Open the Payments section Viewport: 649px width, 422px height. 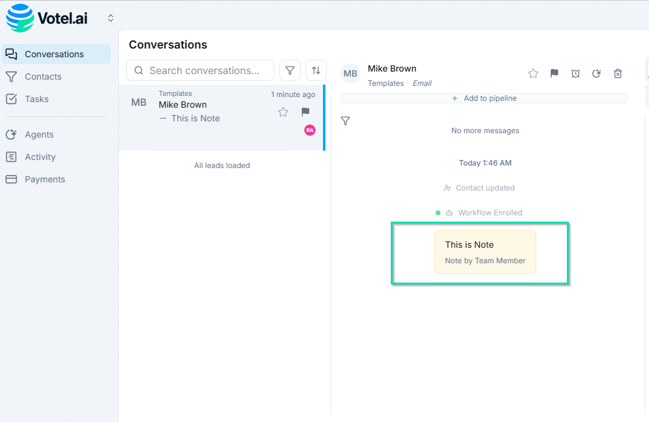44,179
